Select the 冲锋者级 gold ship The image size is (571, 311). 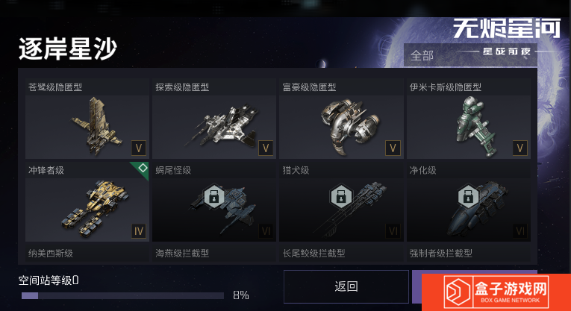tap(96, 208)
